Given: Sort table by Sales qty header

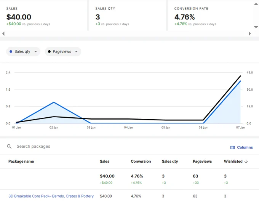Looking at the screenshot, I should coord(170,161).
